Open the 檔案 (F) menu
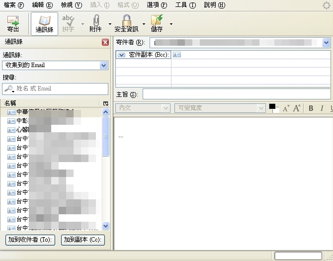This screenshot has height=261, width=333. click(14, 5)
